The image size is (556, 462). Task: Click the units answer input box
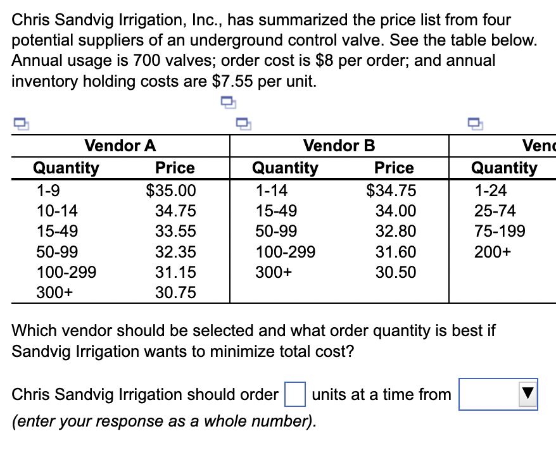tap(295, 394)
